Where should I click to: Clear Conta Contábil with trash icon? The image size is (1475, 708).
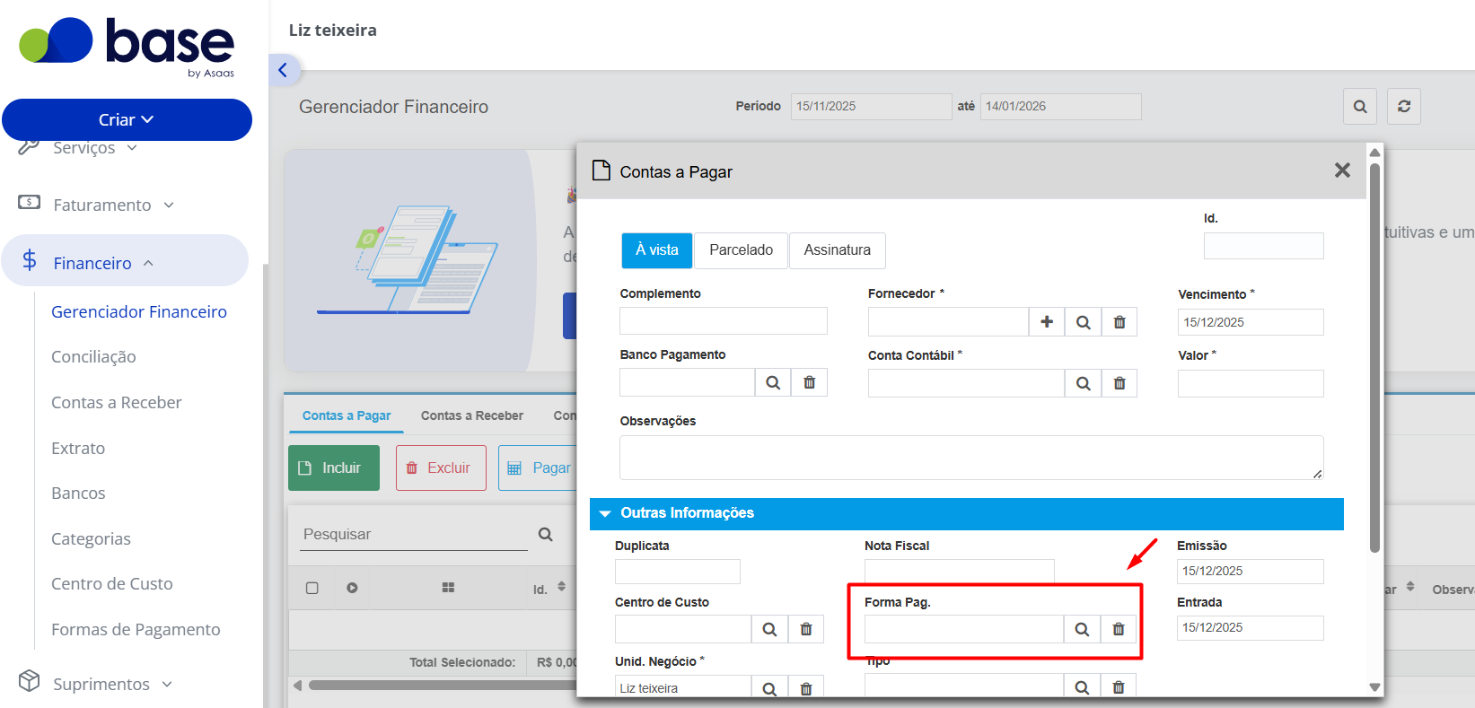point(1119,383)
